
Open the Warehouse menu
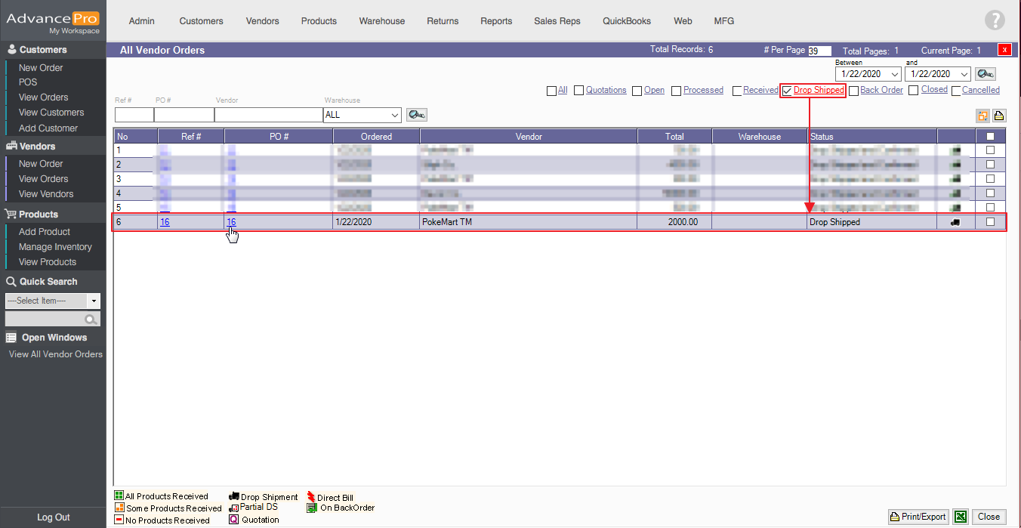coord(381,21)
